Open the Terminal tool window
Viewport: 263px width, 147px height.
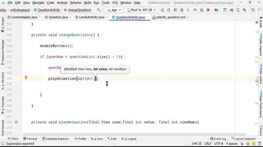[x=30, y=139]
